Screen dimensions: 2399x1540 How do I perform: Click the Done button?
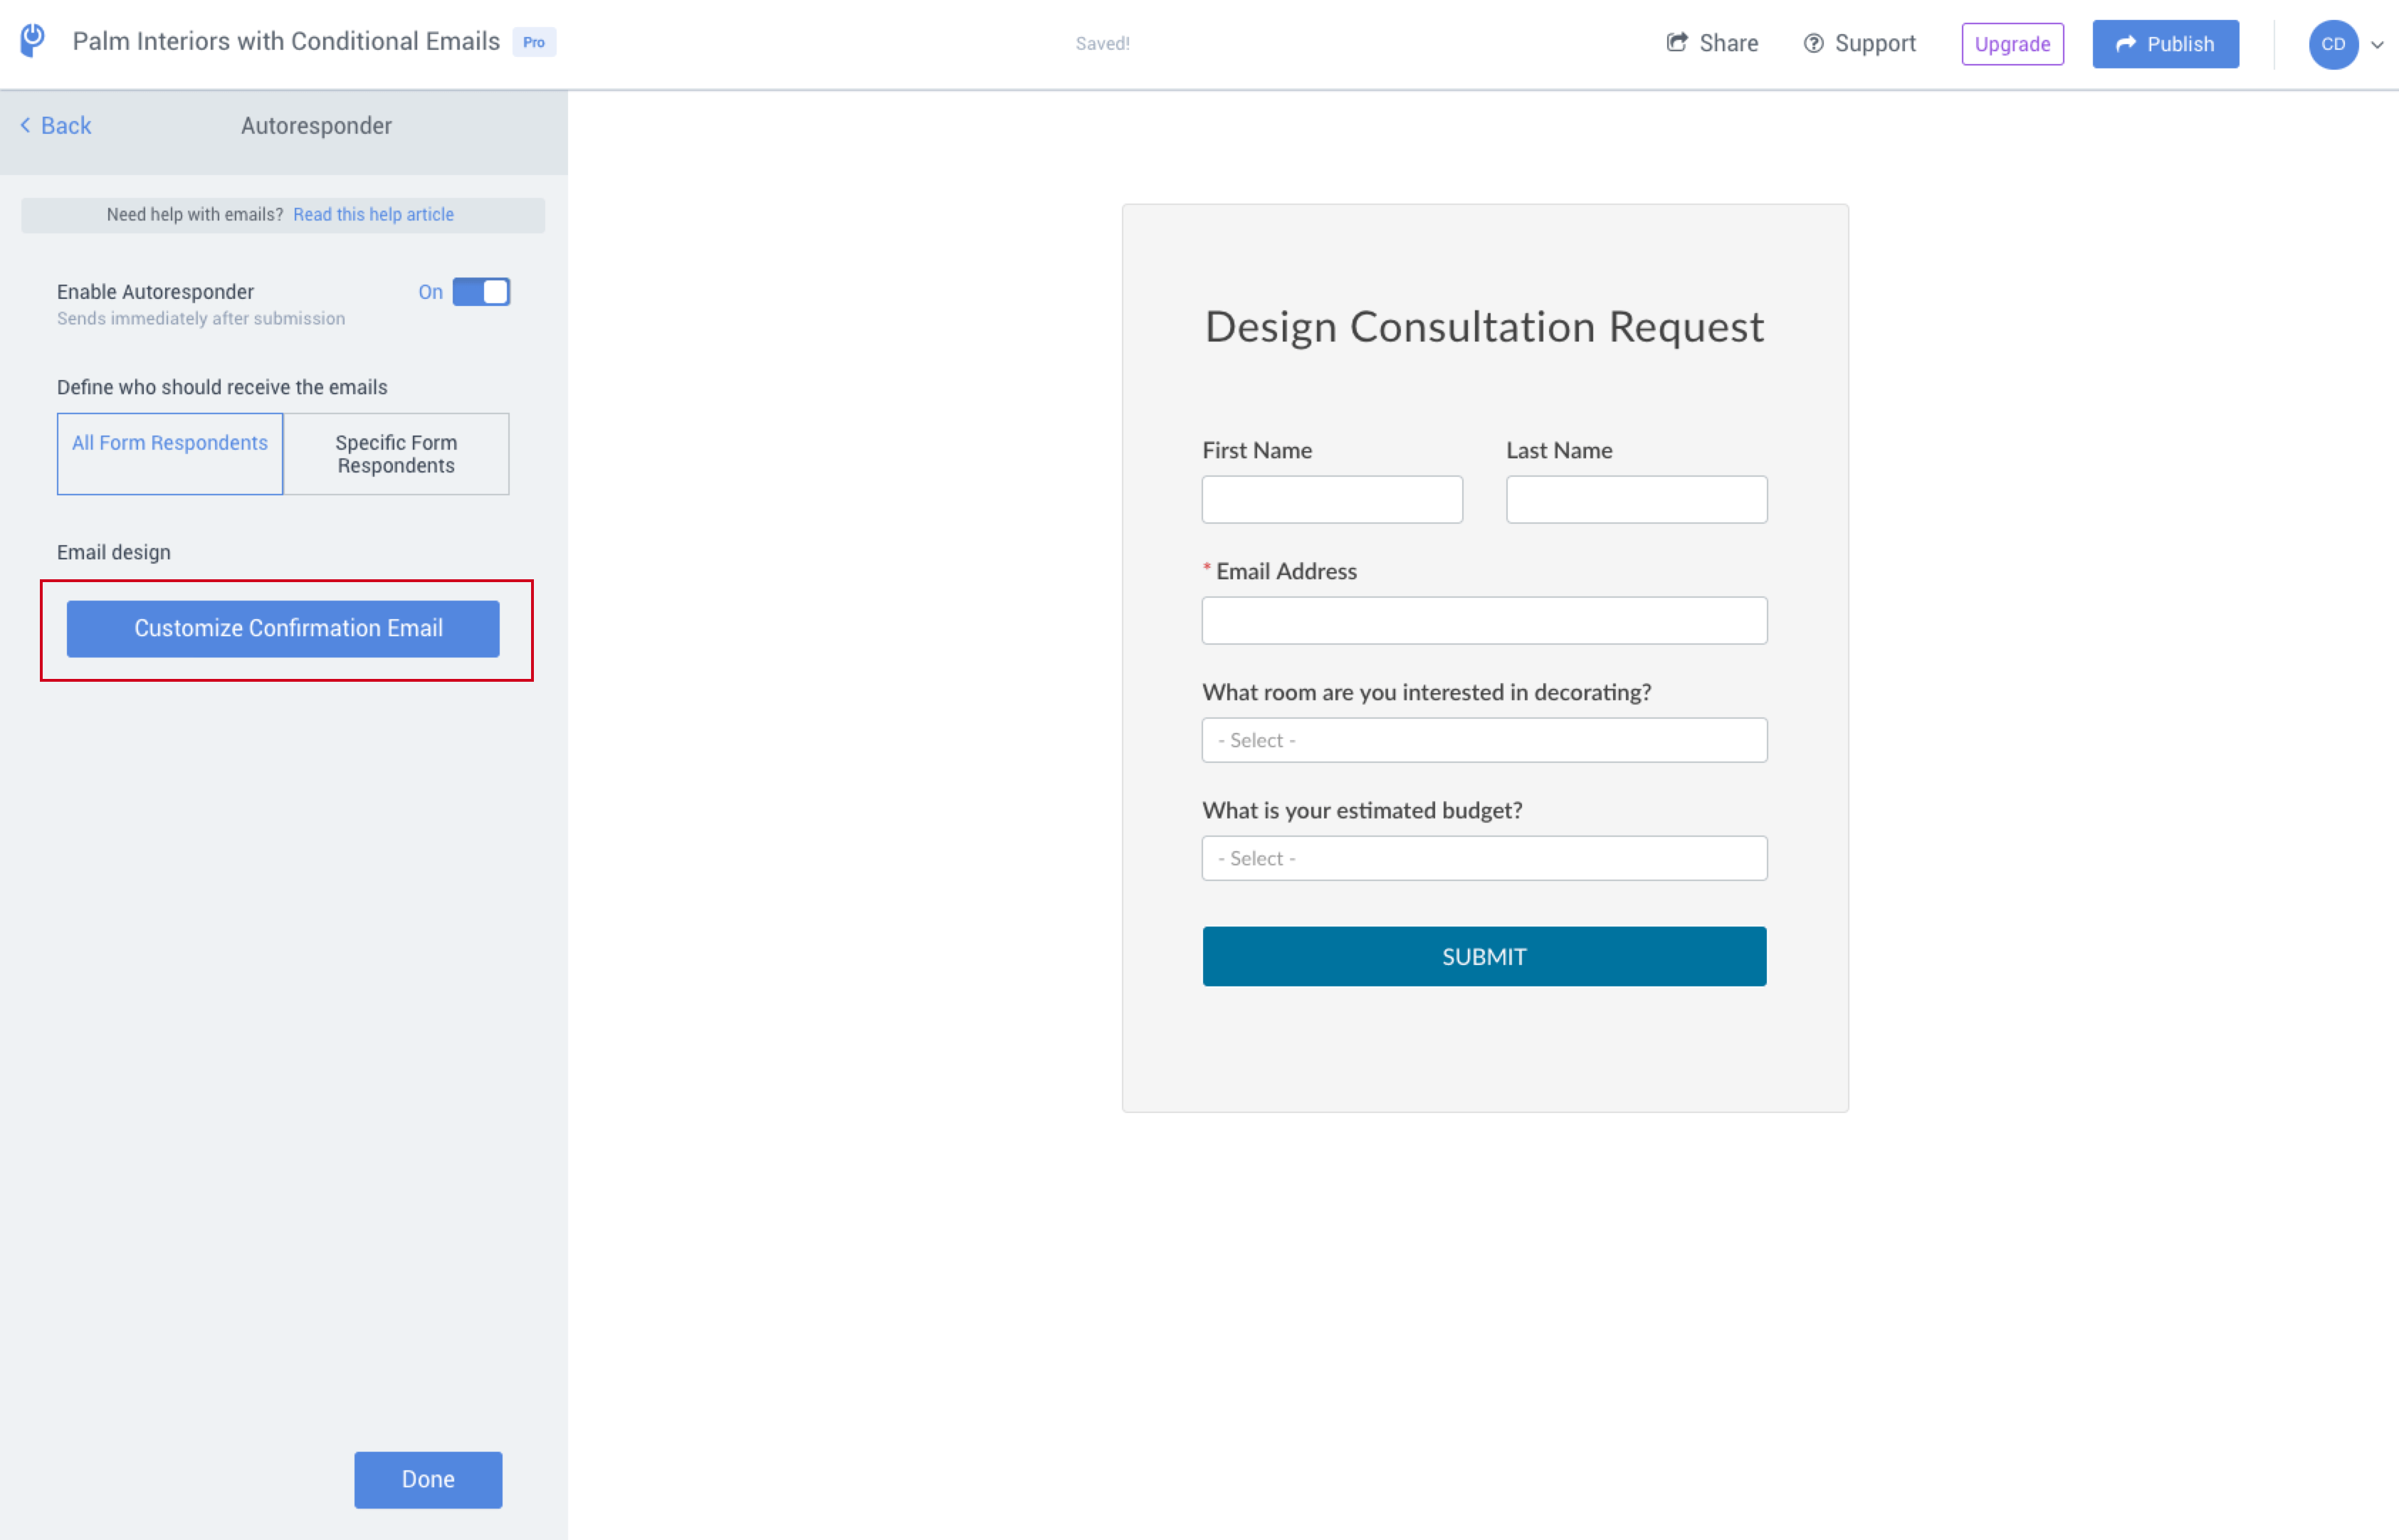(428, 1479)
